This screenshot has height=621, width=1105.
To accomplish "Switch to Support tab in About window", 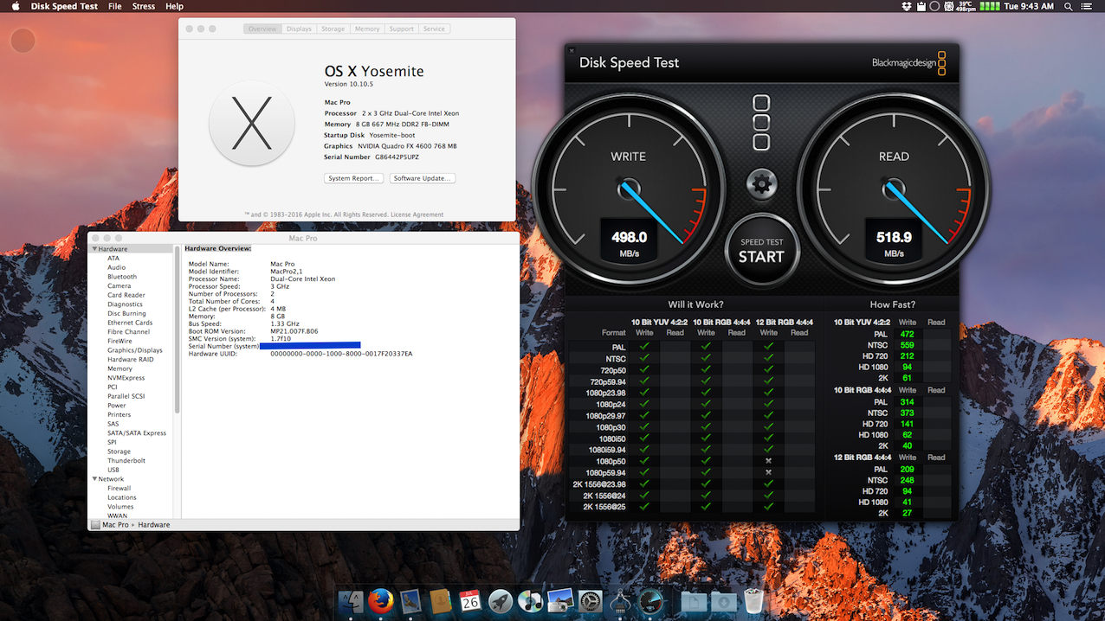I will pos(402,29).
